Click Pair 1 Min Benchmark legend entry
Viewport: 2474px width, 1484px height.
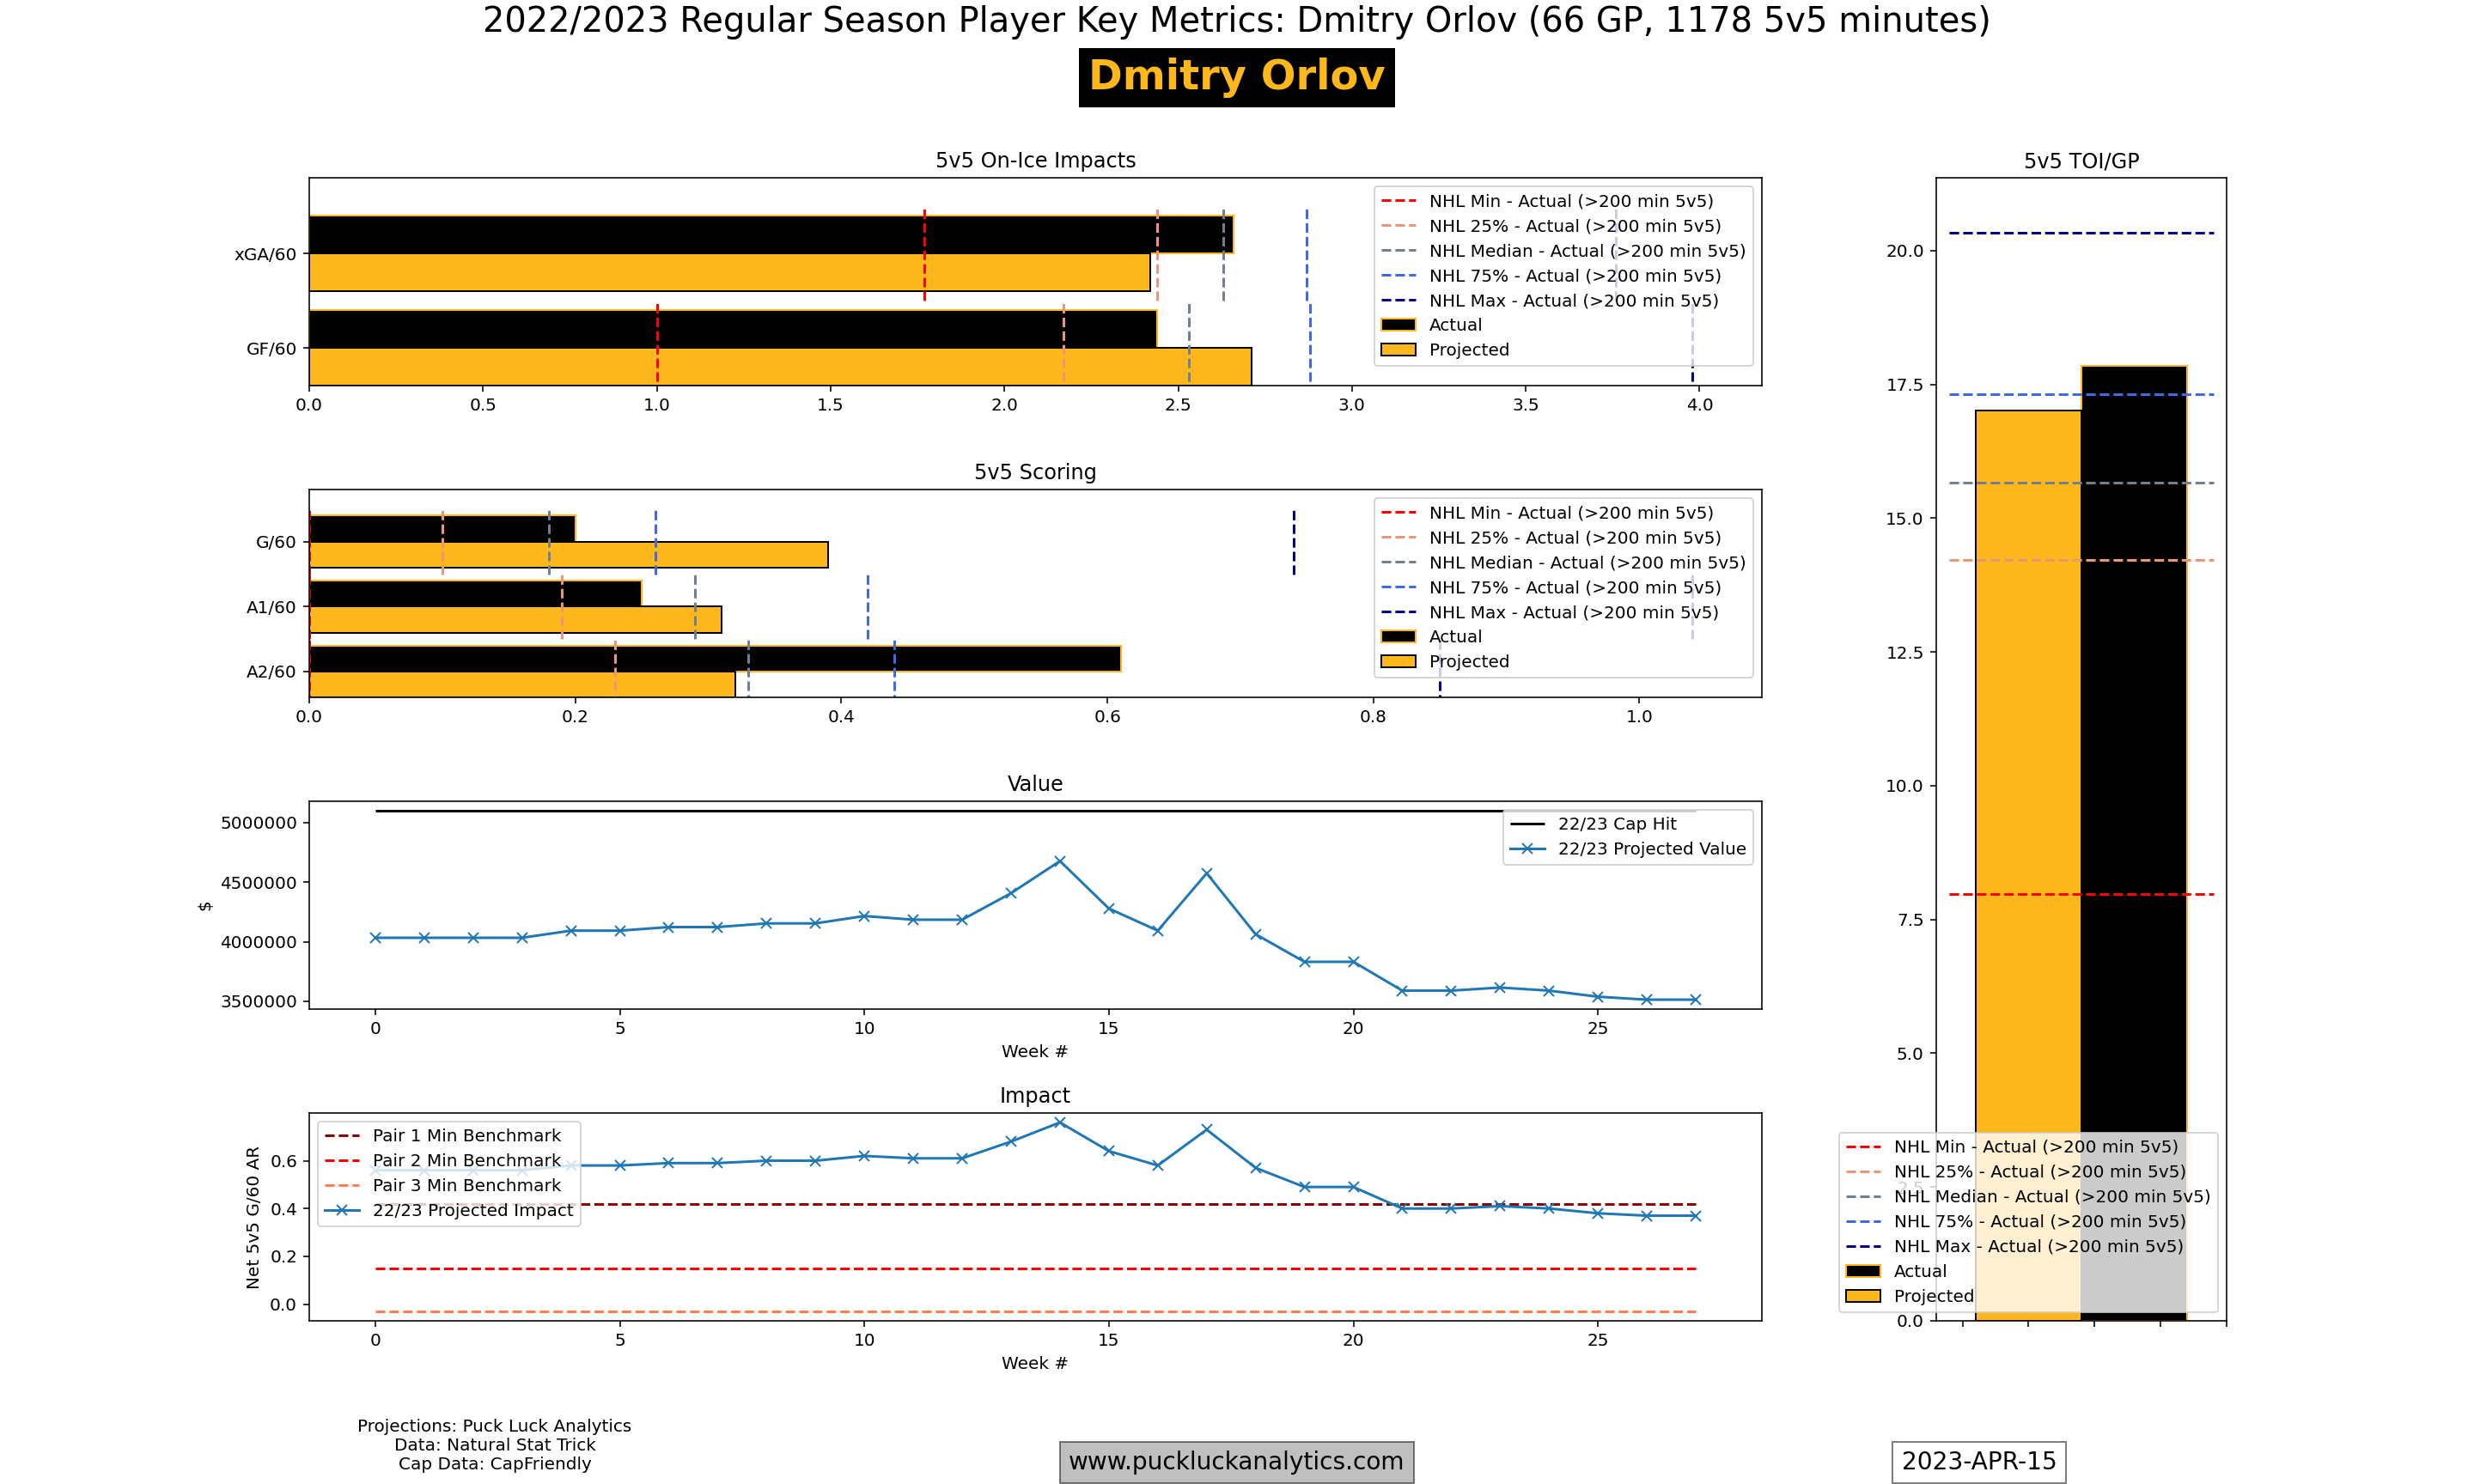pyautogui.click(x=443, y=1136)
